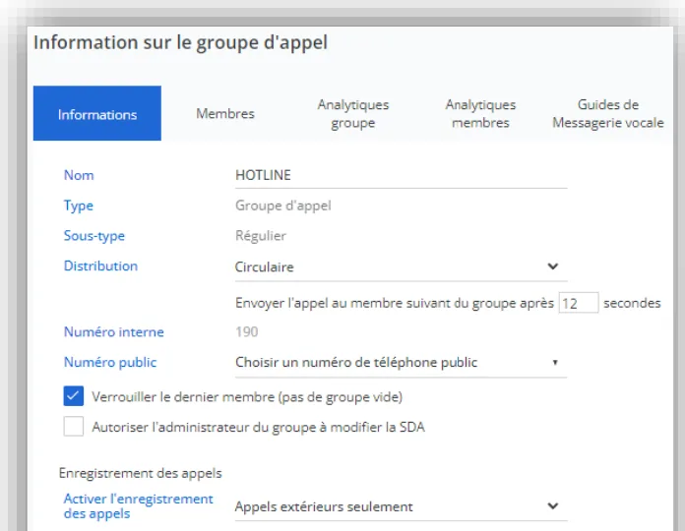
Task: Open the Distribution dropdown set to Circulaire
Action: coord(401,267)
